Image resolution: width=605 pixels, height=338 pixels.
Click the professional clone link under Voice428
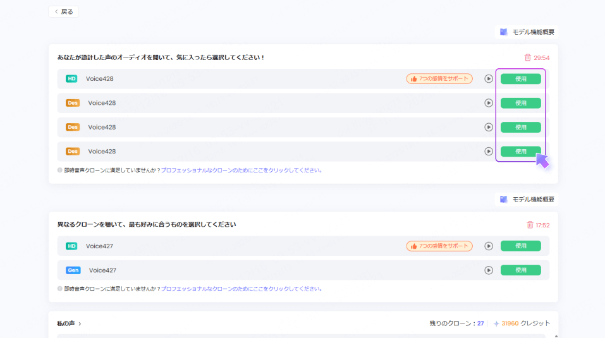click(x=241, y=171)
